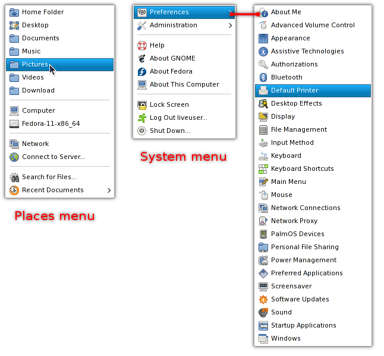
Task: Open Documents from the Places menu
Action: pyautogui.click(x=60, y=39)
